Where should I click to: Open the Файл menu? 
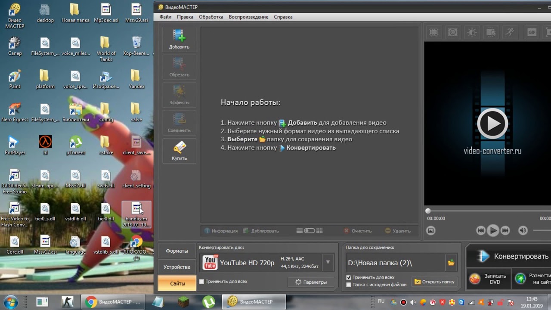coord(165,17)
